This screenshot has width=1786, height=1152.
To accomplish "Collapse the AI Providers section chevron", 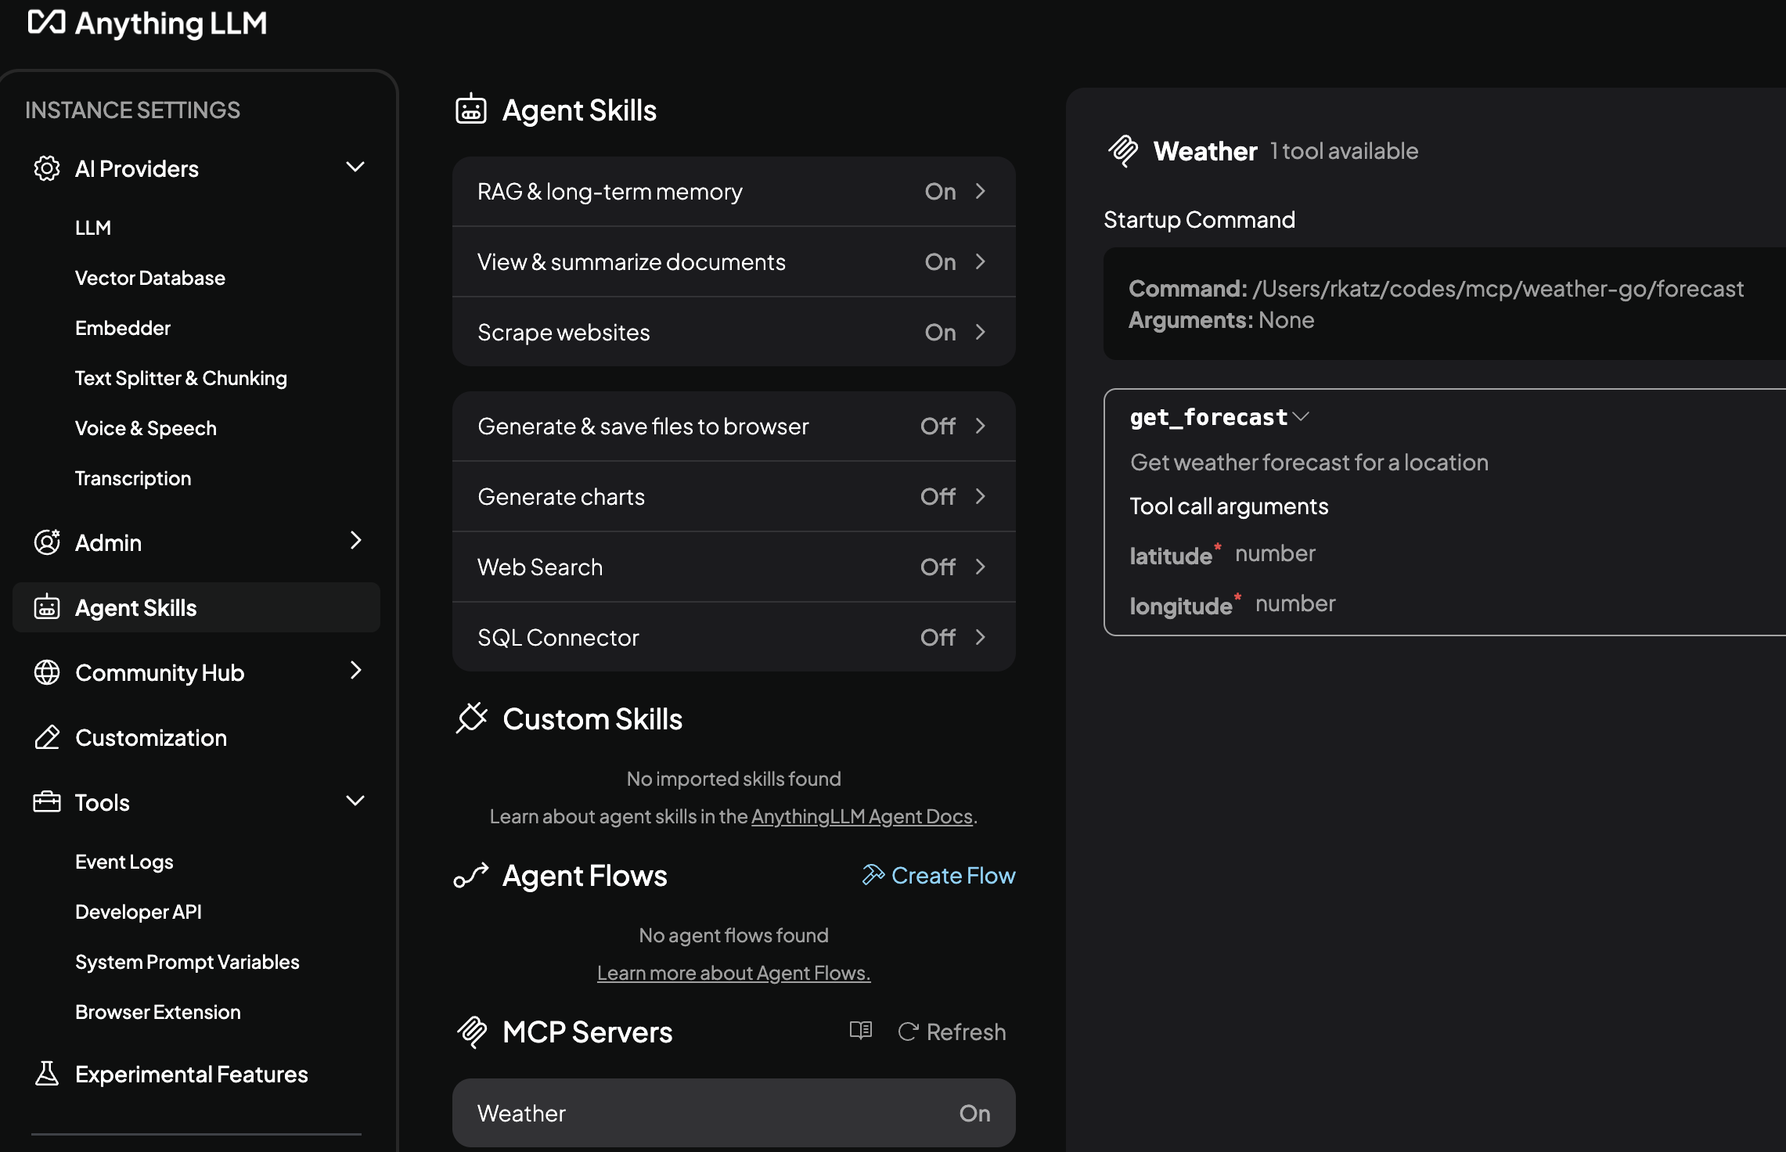I will 355,167.
